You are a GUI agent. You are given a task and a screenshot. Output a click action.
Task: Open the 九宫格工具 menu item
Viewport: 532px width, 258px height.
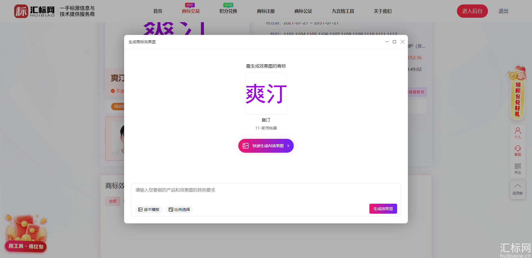click(343, 11)
